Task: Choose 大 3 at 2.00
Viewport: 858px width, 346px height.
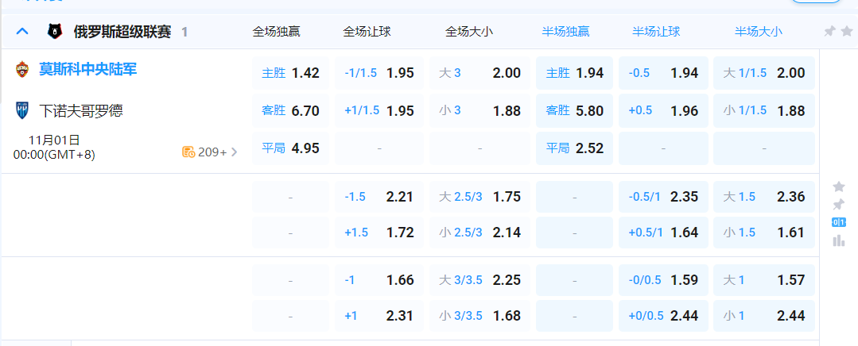Action: (x=479, y=73)
